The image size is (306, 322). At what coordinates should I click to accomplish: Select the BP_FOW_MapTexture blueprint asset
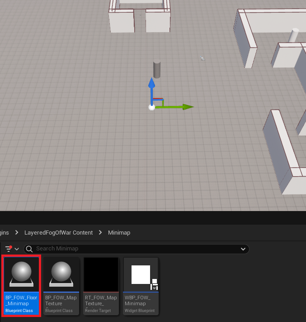61,286
